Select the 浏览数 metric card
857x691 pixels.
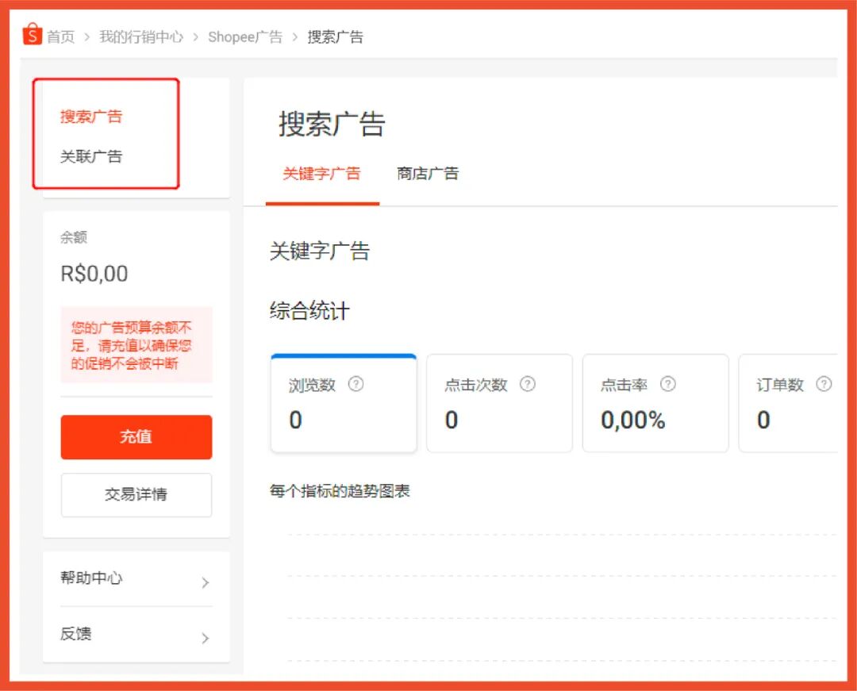click(x=344, y=405)
